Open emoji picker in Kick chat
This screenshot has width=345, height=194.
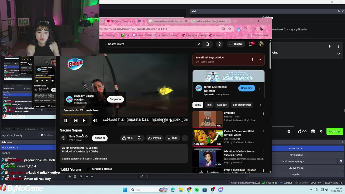pyautogui.click(x=289, y=131)
